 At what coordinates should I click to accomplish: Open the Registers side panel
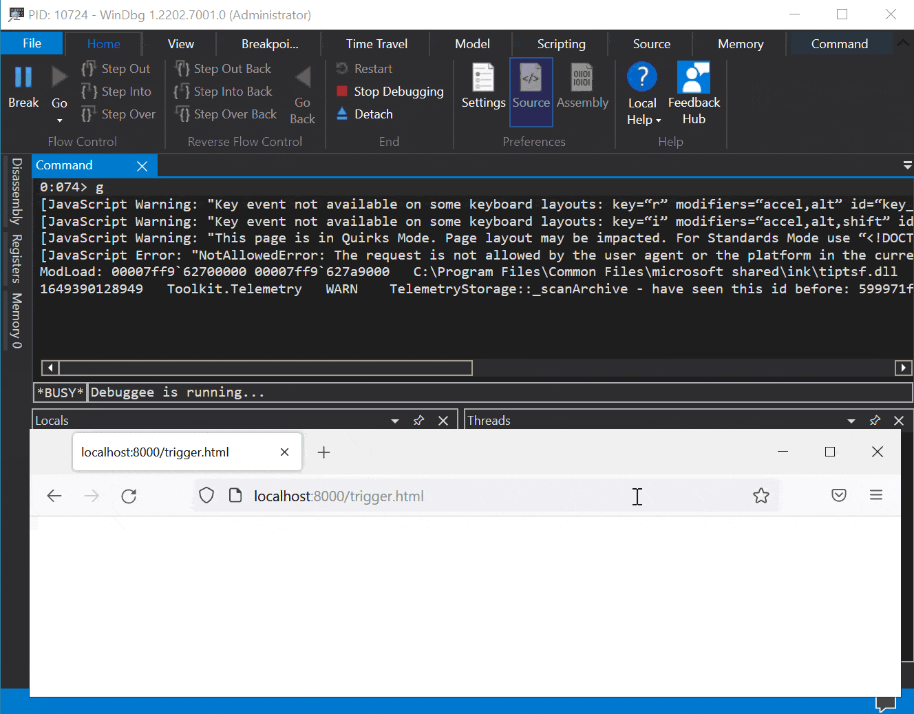coord(17,259)
